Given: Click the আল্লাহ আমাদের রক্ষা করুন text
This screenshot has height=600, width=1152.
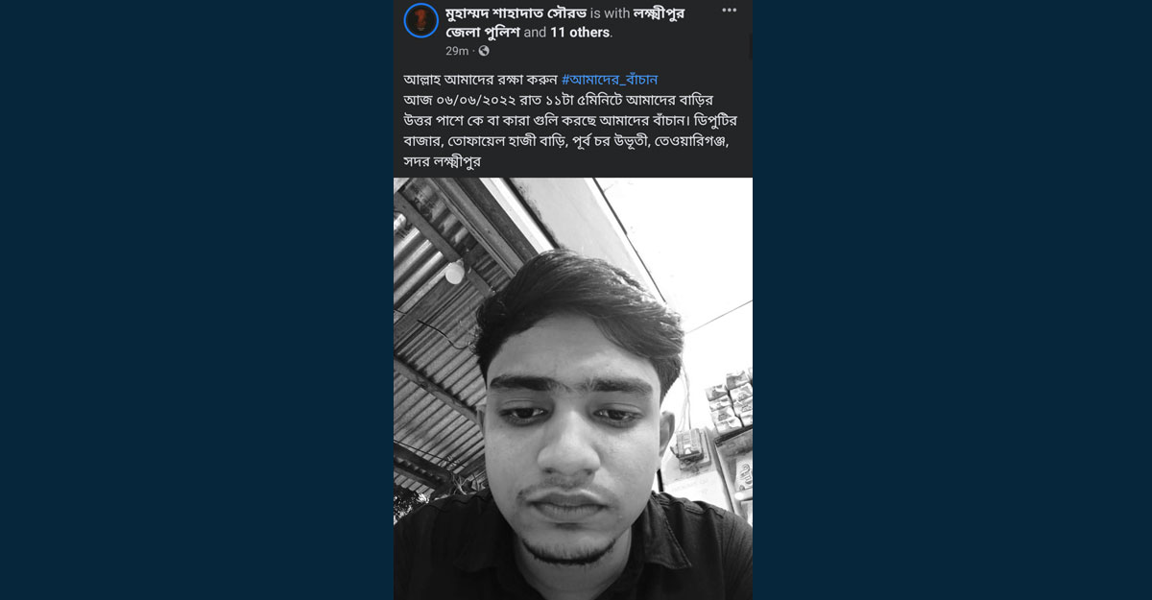Looking at the screenshot, I should [x=480, y=79].
